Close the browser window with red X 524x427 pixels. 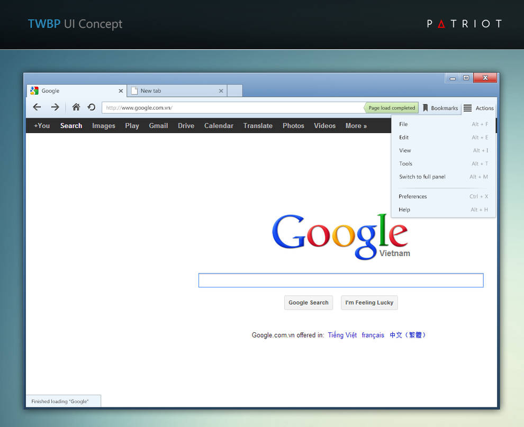pyautogui.click(x=485, y=77)
